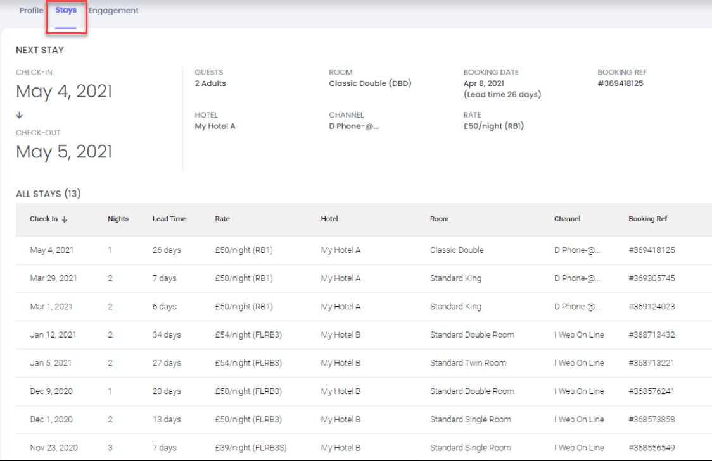Viewport: 712px width, 461px height.
Task: Sort stays by Lead Time header
Action: tap(169, 219)
